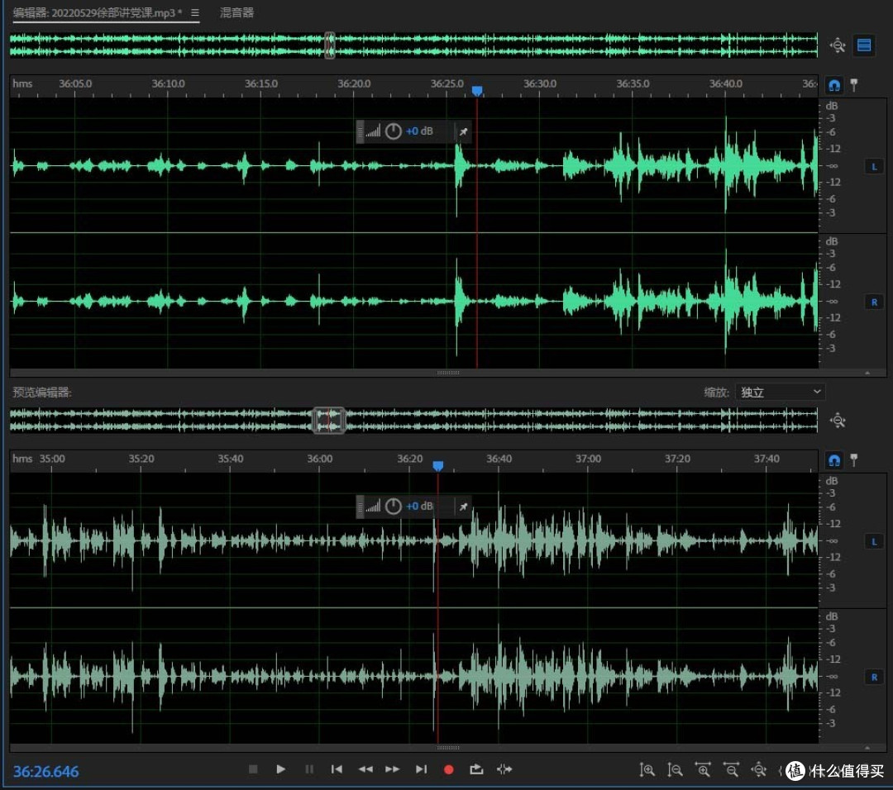Open the 缩放 dropdown set to 独立
The height and width of the screenshot is (790, 893).
(x=780, y=393)
